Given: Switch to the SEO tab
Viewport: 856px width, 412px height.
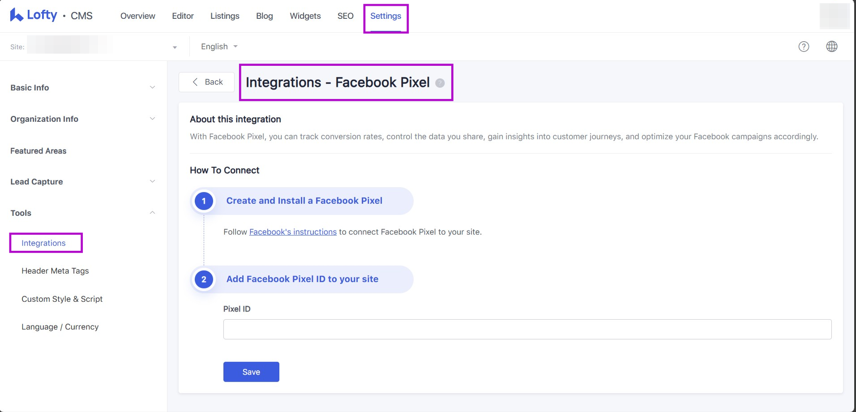Looking at the screenshot, I should pyautogui.click(x=345, y=16).
